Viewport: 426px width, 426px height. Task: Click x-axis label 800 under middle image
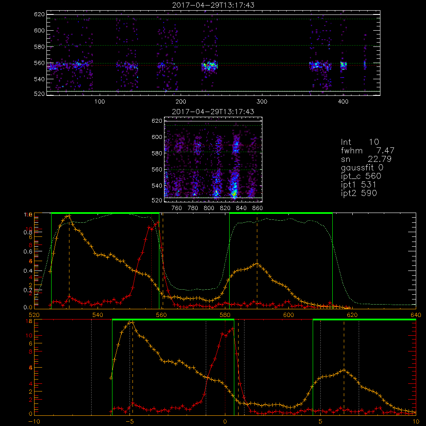click(x=209, y=208)
